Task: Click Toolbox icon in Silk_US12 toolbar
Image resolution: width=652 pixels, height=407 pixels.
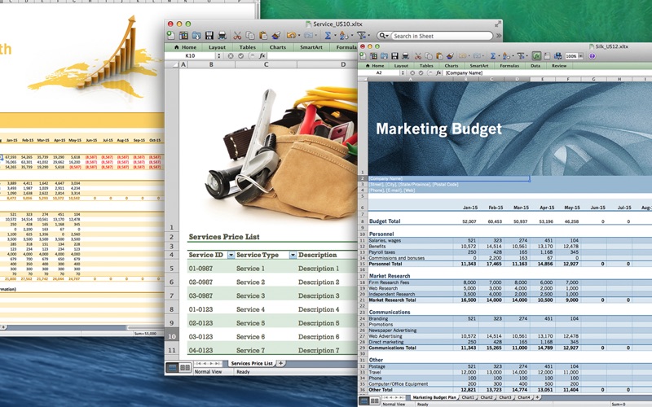Action: tap(547, 56)
